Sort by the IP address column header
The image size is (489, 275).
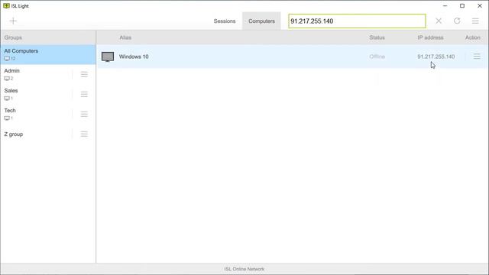(430, 37)
